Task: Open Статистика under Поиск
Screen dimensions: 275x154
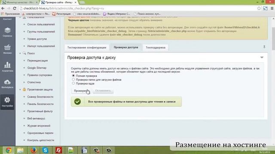Action: [34, 82]
